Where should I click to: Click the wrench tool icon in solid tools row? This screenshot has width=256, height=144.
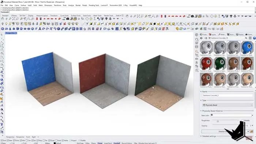pyautogui.click(x=124, y=29)
